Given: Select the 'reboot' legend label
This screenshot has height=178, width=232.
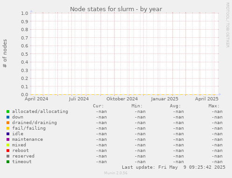Looking at the screenshot, I should click(21, 151).
